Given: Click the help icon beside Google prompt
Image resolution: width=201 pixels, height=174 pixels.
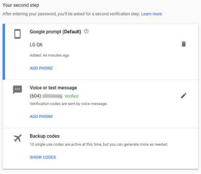Looking at the screenshot, I should click(x=86, y=31).
